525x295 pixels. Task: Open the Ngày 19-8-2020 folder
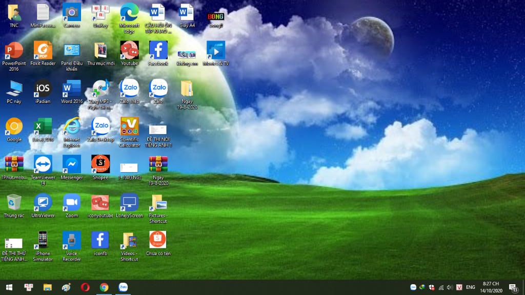tap(187, 89)
